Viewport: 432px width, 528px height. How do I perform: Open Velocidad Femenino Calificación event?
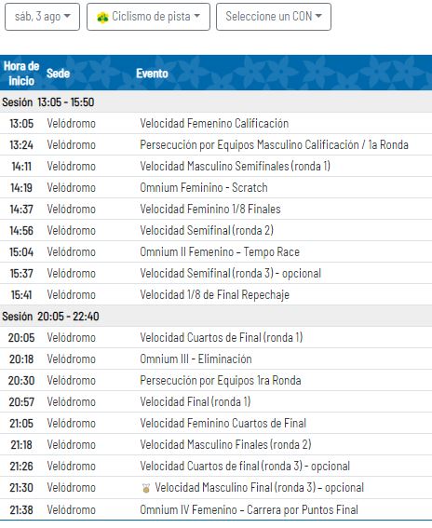coord(214,123)
